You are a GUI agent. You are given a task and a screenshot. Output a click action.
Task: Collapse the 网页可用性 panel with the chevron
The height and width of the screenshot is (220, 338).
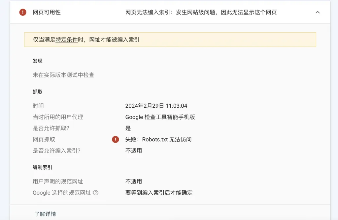click(x=318, y=13)
